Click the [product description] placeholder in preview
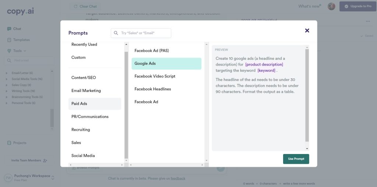The height and width of the screenshot is (187, 377). tap(264, 65)
